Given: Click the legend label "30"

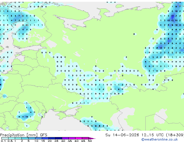Looking at the screenshot, I should (63, 141).
